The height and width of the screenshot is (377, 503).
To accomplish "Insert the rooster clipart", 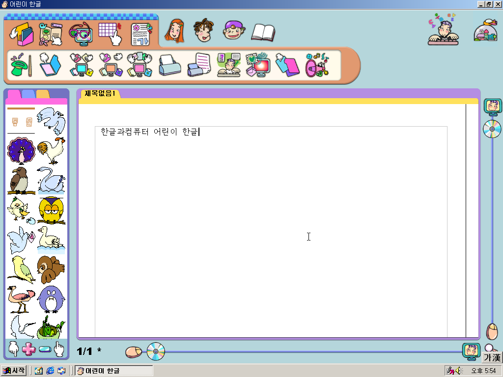I will pyautogui.click(x=51, y=150).
